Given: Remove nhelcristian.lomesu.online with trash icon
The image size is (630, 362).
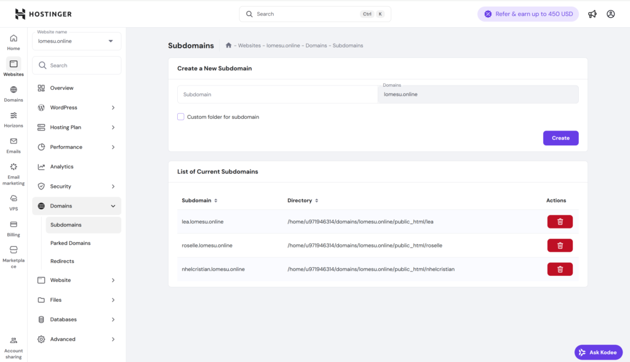Looking at the screenshot, I should point(560,269).
